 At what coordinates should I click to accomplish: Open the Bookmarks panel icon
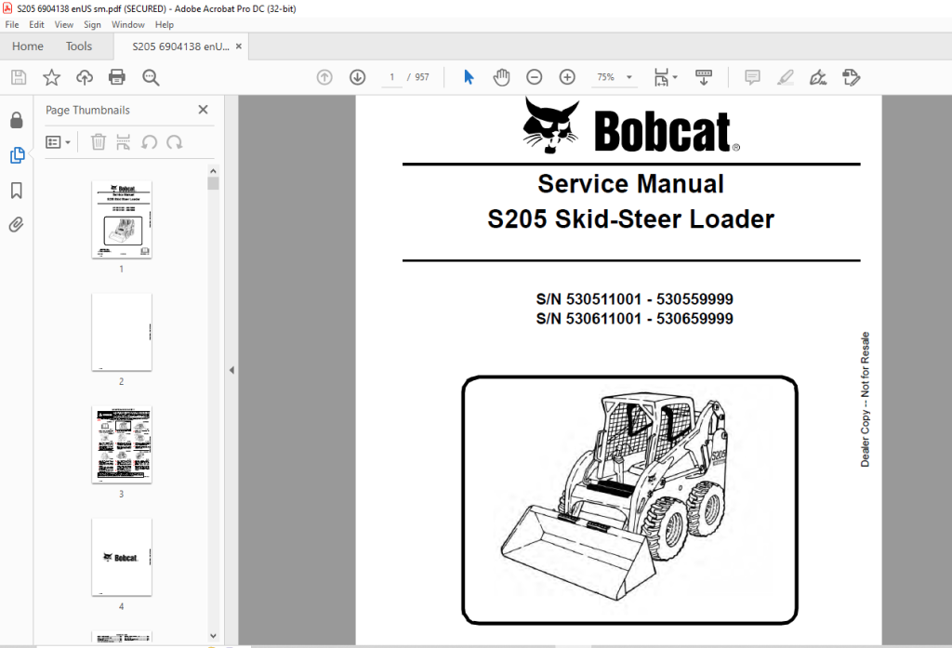[17, 191]
